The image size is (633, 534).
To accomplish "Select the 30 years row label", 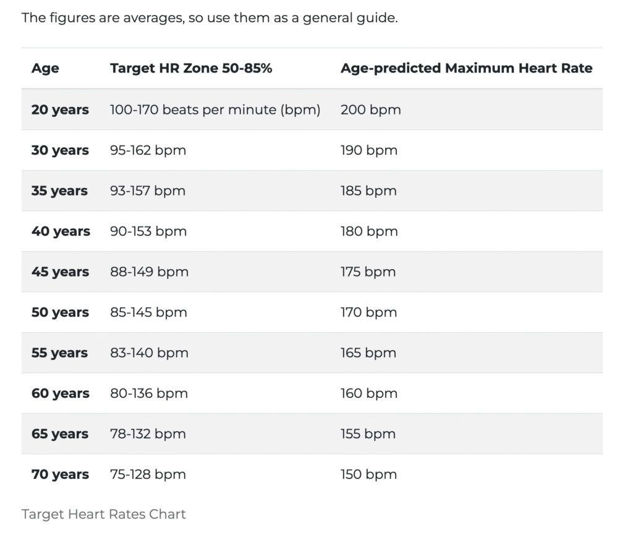I will point(60,150).
